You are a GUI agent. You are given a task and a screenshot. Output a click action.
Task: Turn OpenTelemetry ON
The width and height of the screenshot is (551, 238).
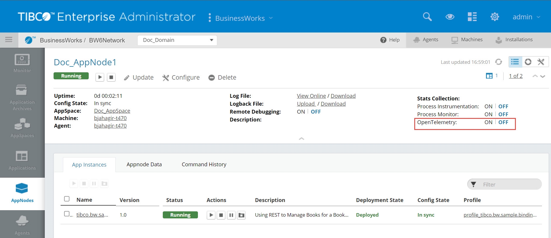point(488,122)
